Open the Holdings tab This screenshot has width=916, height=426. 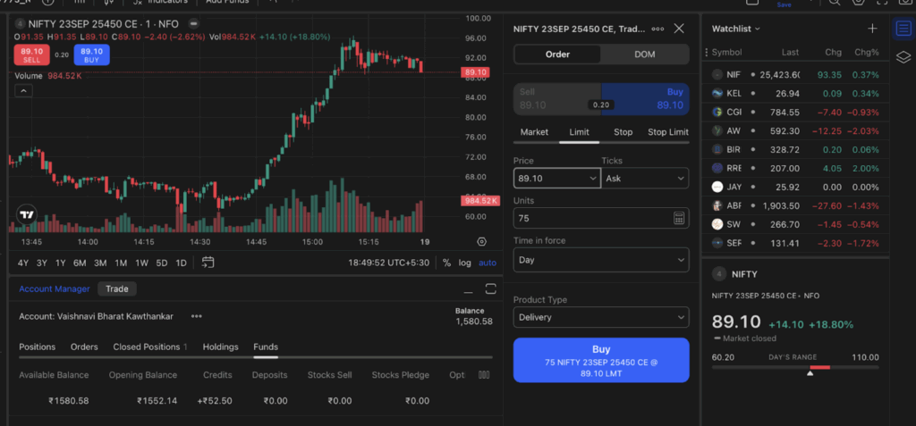221,347
